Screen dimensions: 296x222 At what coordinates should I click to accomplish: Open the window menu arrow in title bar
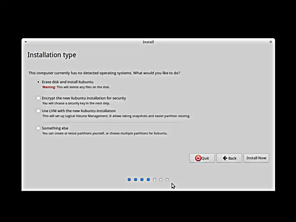[26, 42]
